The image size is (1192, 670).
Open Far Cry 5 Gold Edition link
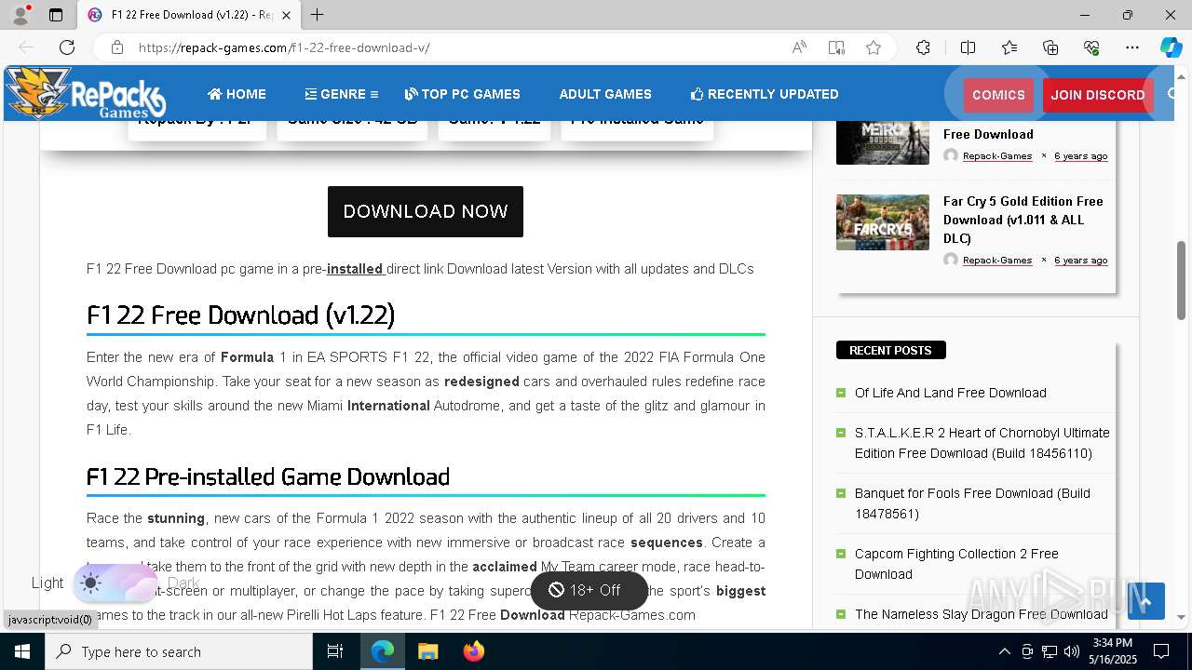[x=1023, y=220]
